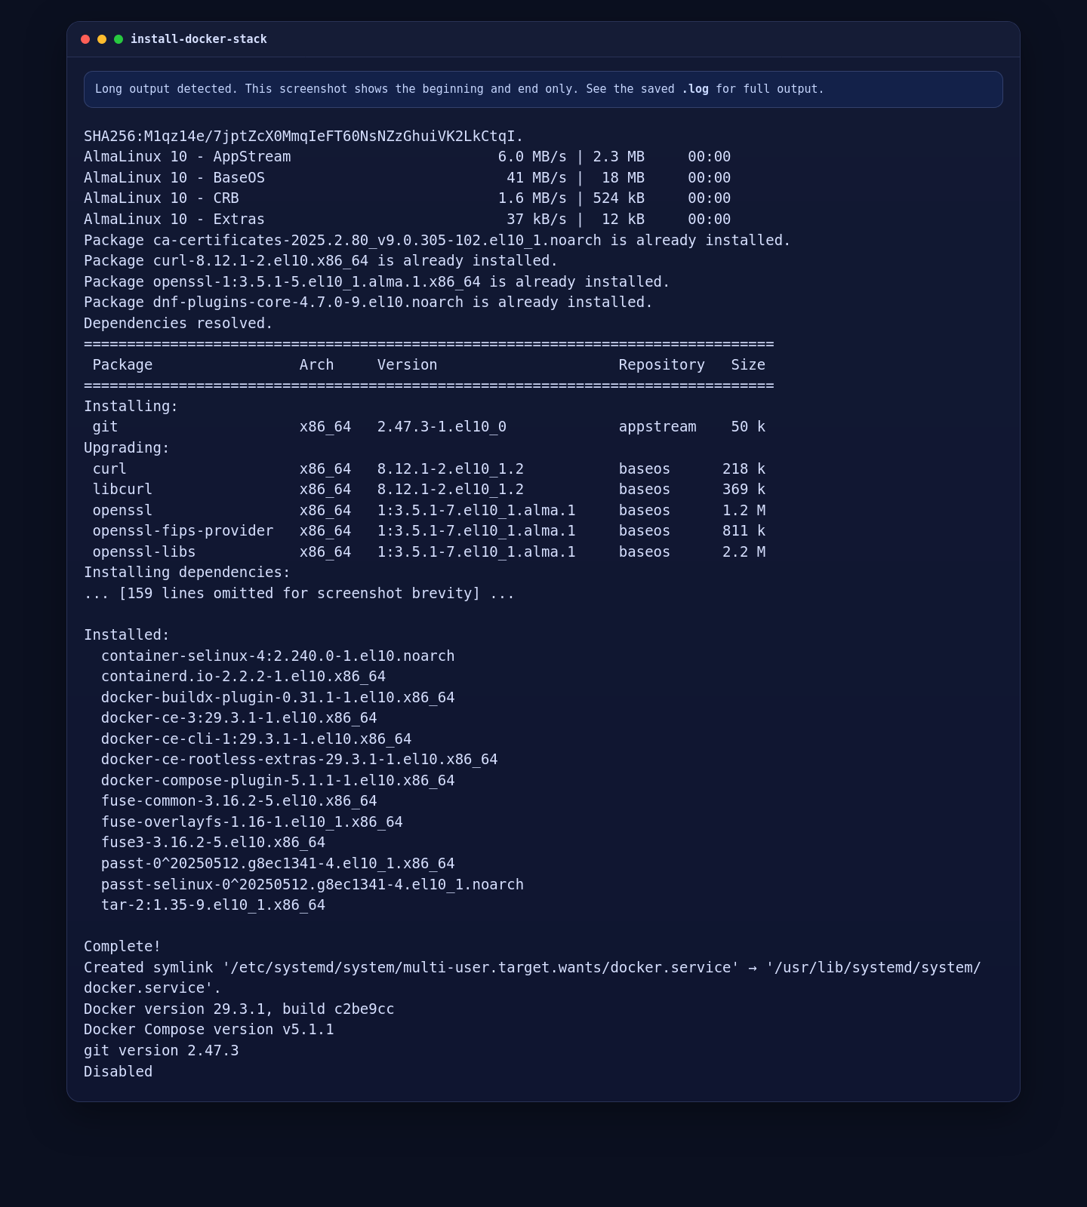Click version 2.47.3-1.el10_0 in git row

(x=442, y=427)
